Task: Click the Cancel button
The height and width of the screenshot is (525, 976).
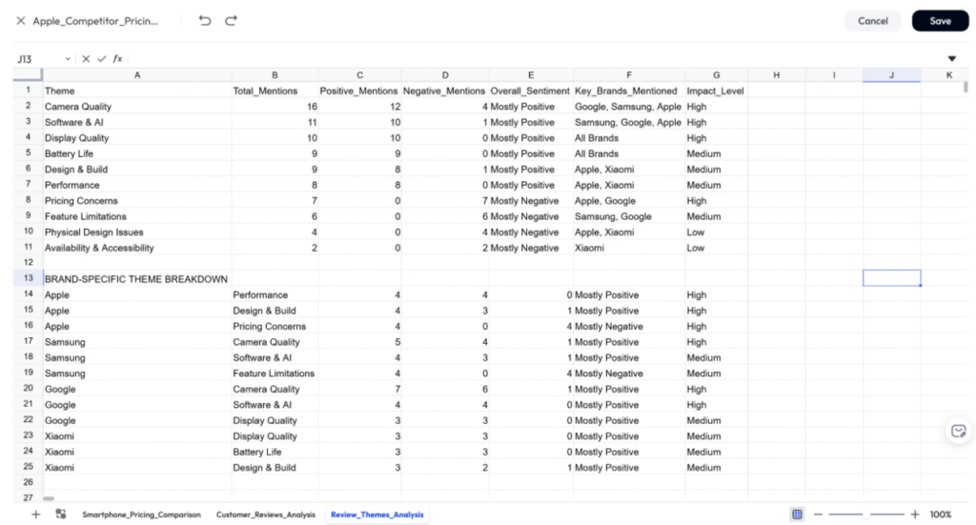Action: click(873, 21)
